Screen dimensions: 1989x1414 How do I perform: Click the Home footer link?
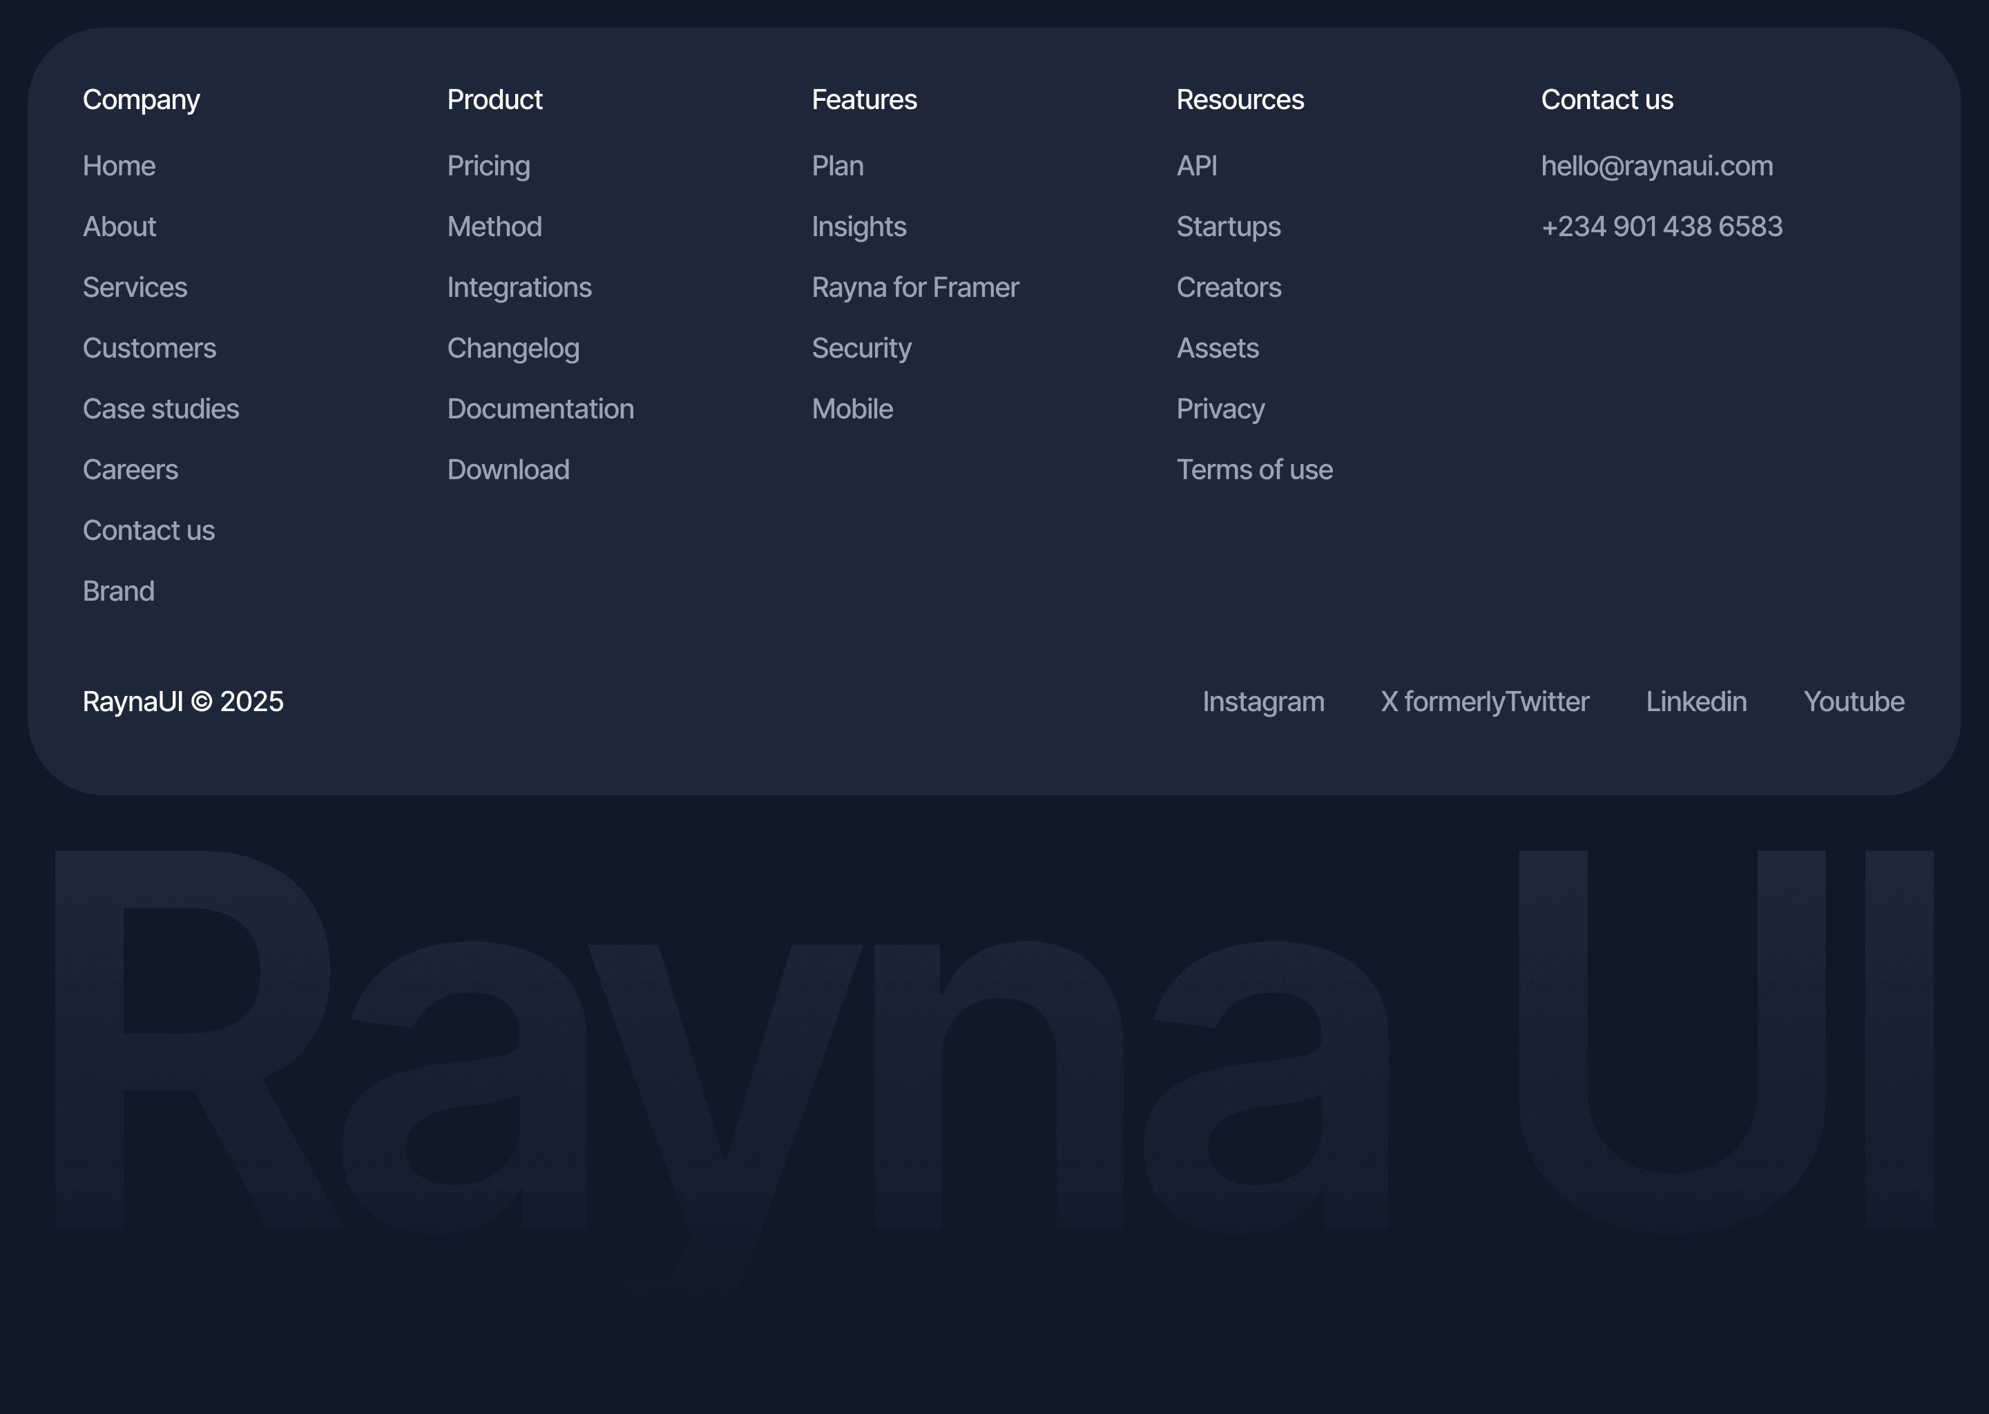[x=119, y=166]
